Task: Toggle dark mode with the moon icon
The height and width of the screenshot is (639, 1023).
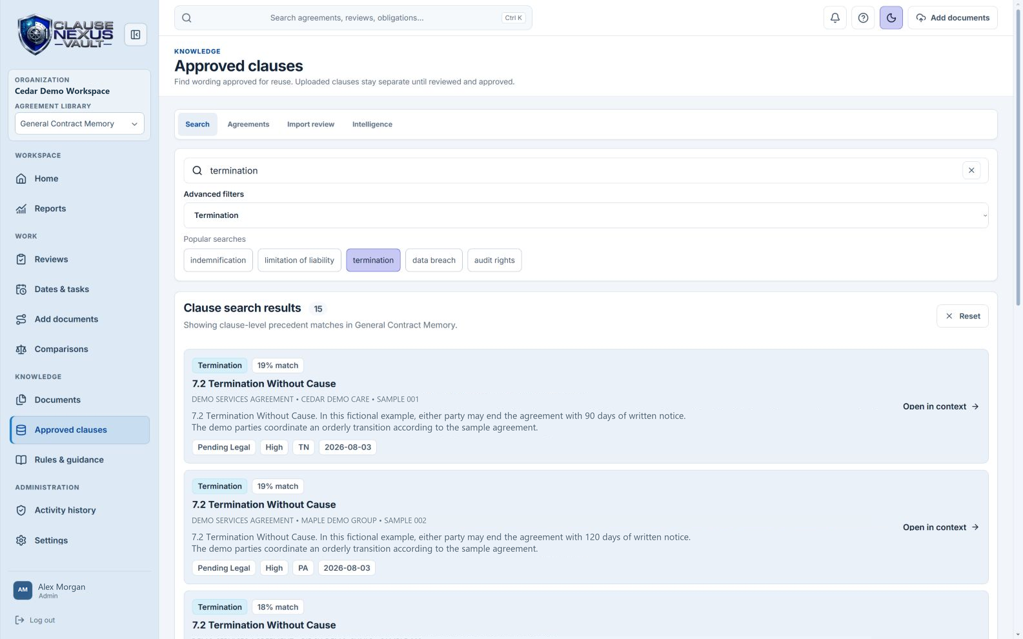Action: [x=891, y=18]
